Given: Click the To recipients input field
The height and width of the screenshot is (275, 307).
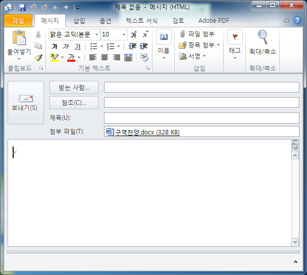Looking at the screenshot, I should [201, 87].
